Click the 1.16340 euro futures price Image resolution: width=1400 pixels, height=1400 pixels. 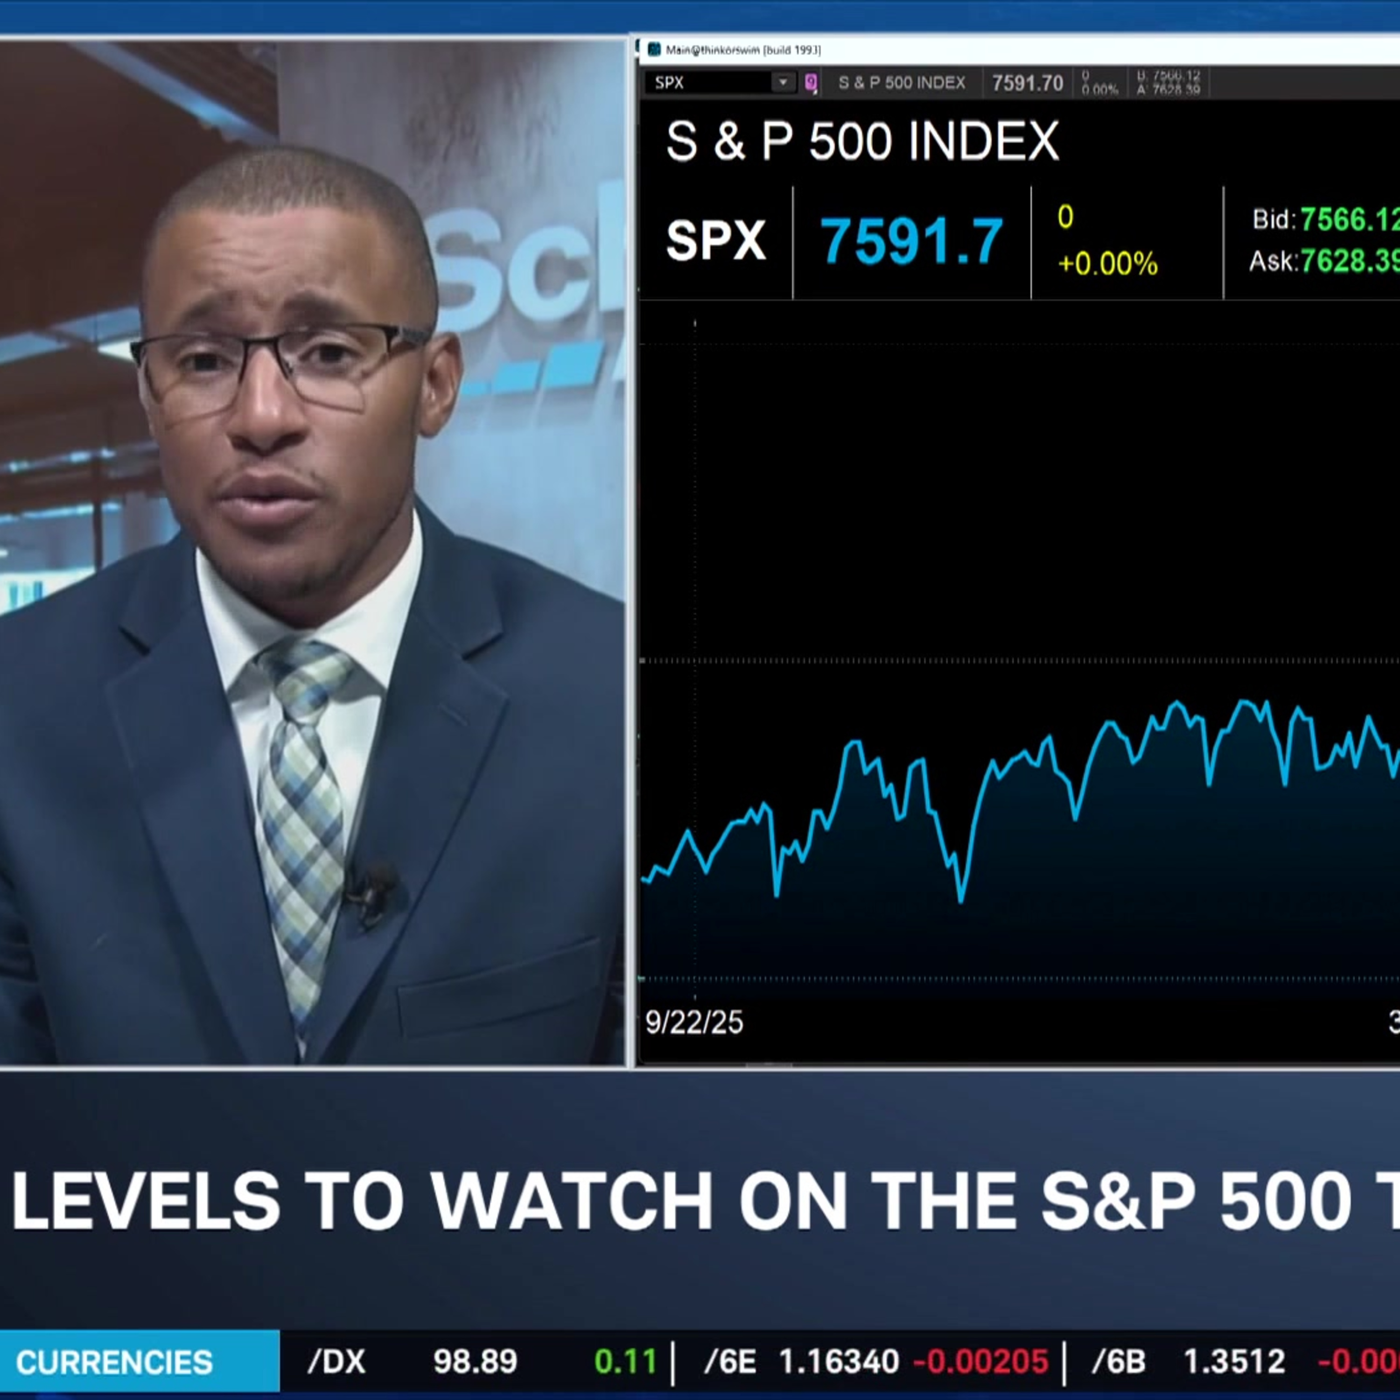tap(839, 1362)
